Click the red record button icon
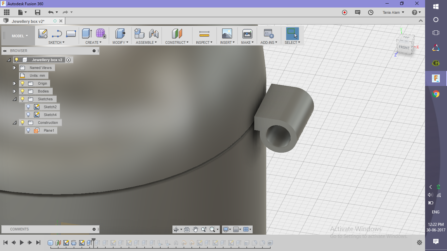 click(x=345, y=12)
